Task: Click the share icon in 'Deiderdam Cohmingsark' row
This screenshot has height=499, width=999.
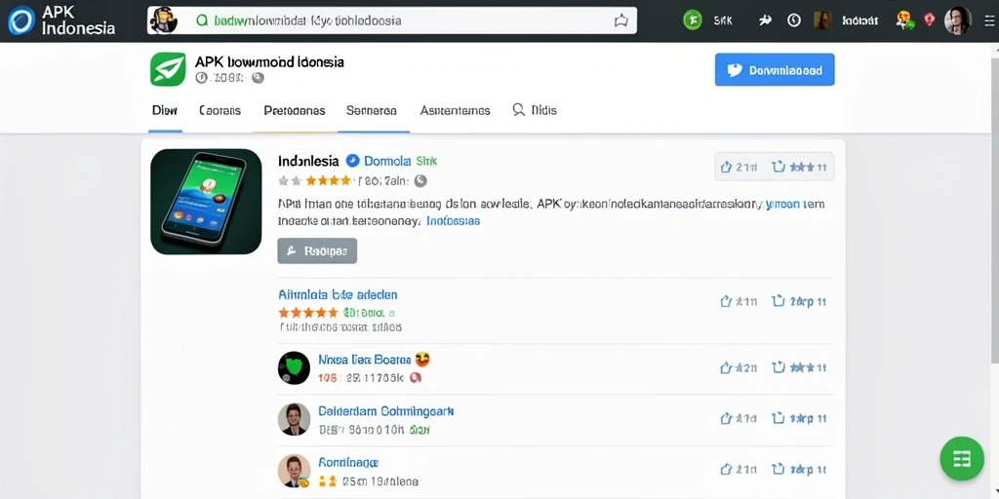Action: [778, 418]
